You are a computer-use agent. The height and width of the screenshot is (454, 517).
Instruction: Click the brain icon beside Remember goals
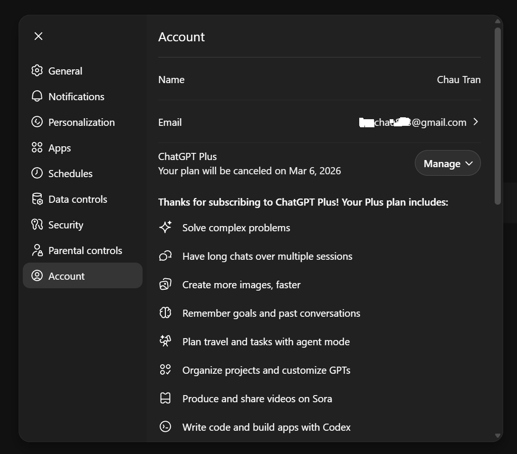point(165,312)
